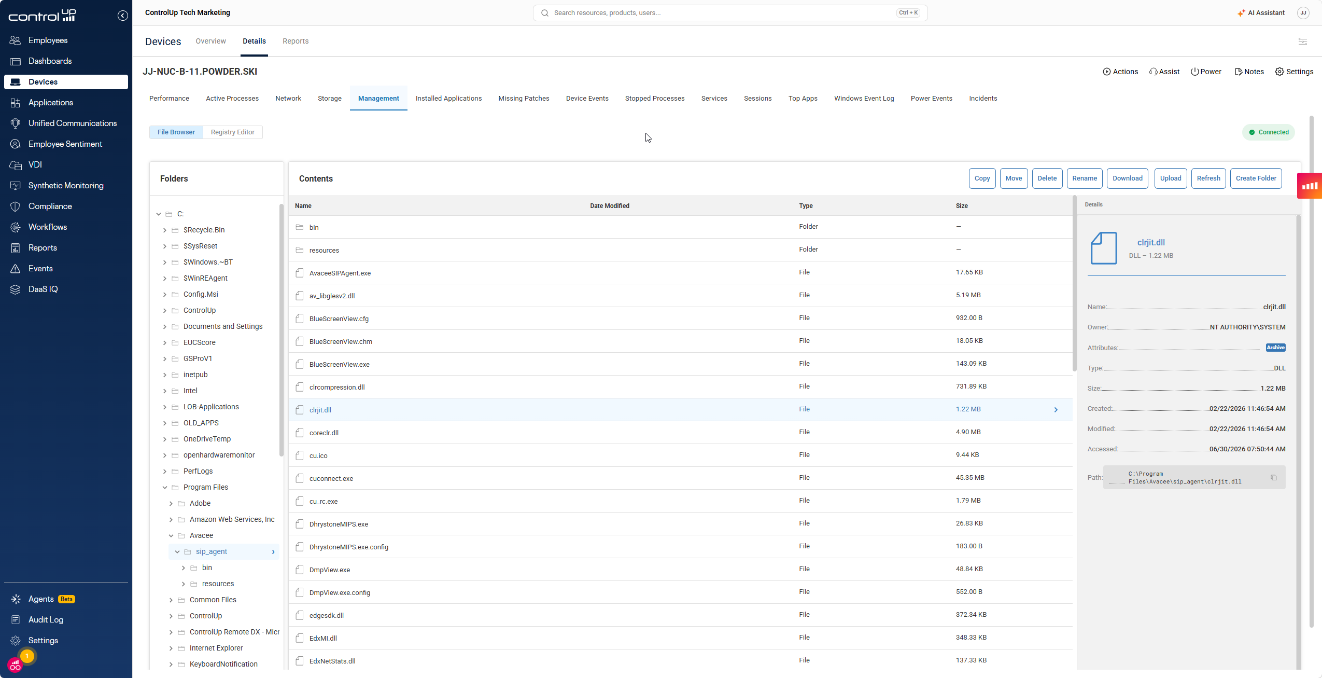Collapse the Avacee folder
This screenshot has width=1322, height=678.
(171, 535)
